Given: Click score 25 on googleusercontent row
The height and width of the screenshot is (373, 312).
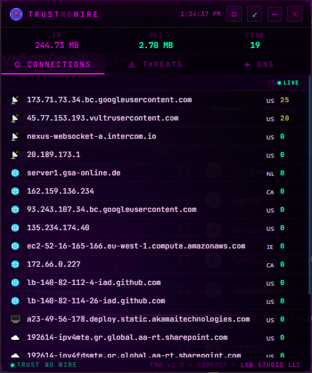Looking at the screenshot, I should coord(284,100).
